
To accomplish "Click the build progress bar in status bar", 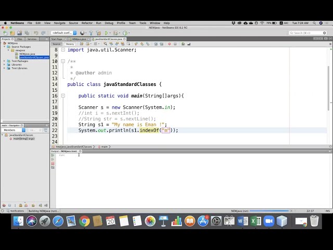I will (x=269, y=211).
